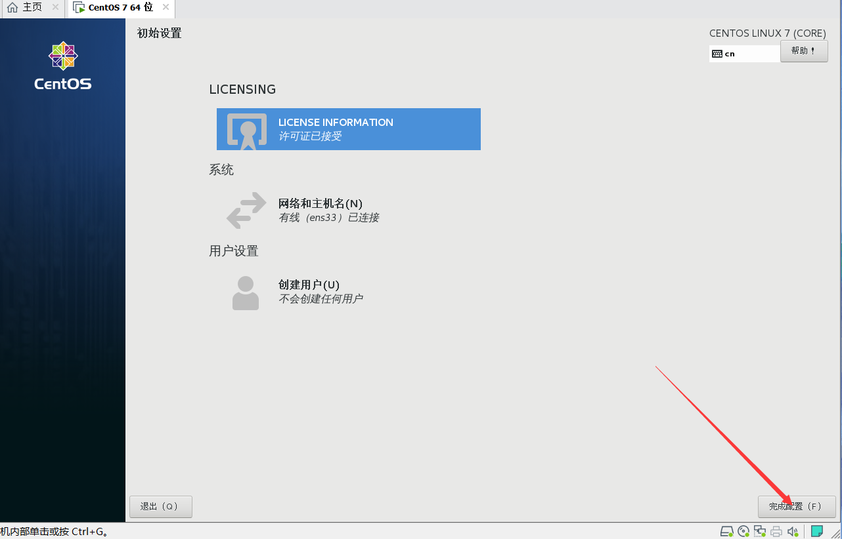Click the CentOS logo in sidebar
Image resolution: width=842 pixels, height=539 pixels.
click(63, 66)
